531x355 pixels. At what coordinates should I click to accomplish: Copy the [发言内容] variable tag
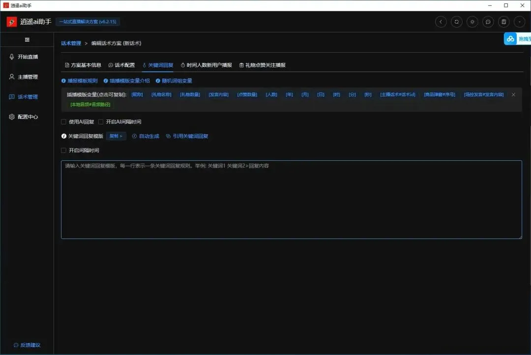[218, 94]
